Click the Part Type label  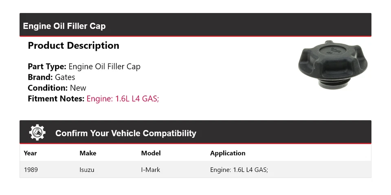point(47,67)
